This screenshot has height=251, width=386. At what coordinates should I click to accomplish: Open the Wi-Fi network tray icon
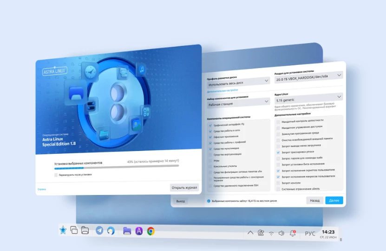tap(271, 233)
